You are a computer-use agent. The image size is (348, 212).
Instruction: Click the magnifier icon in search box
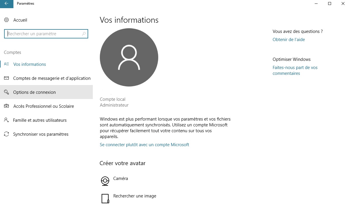[84, 34]
